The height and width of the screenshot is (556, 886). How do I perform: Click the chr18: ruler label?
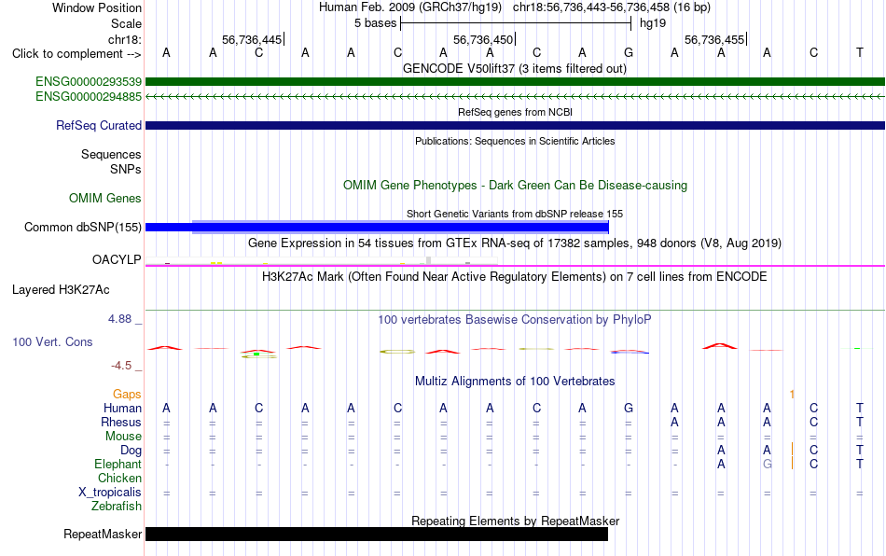(125, 40)
